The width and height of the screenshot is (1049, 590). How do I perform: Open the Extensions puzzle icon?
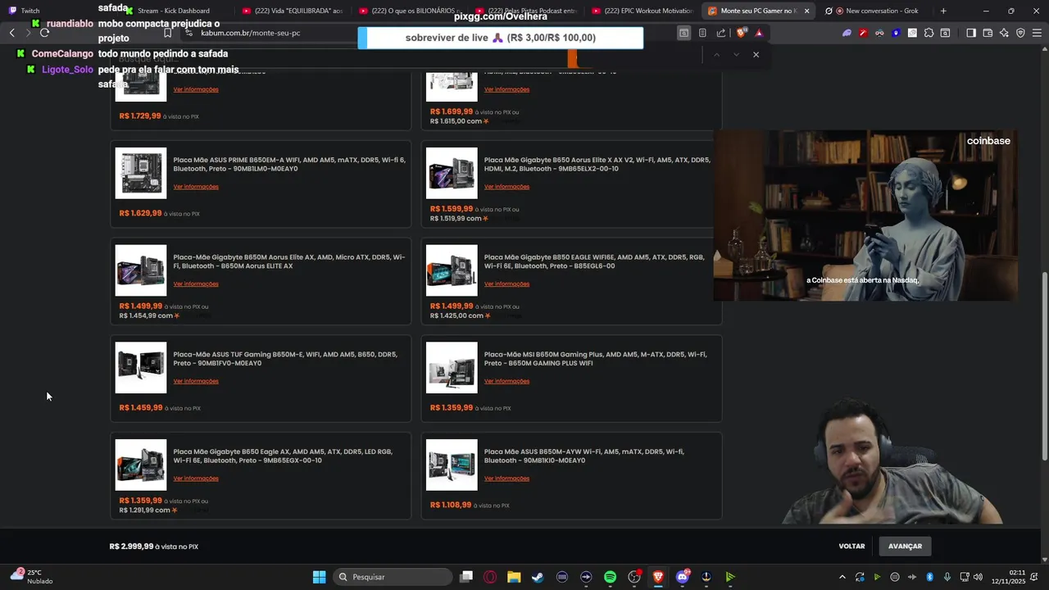(x=929, y=33)
